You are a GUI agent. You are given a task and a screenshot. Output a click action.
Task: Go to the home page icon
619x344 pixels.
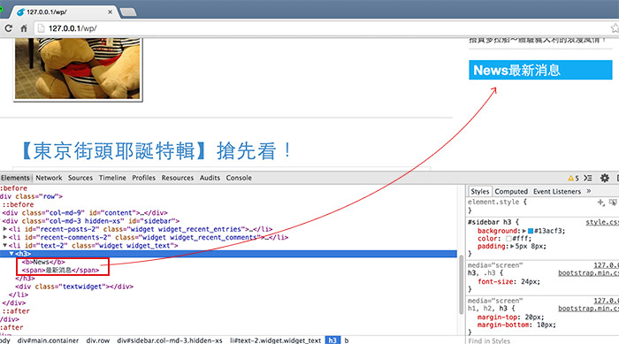pos(24,28)
